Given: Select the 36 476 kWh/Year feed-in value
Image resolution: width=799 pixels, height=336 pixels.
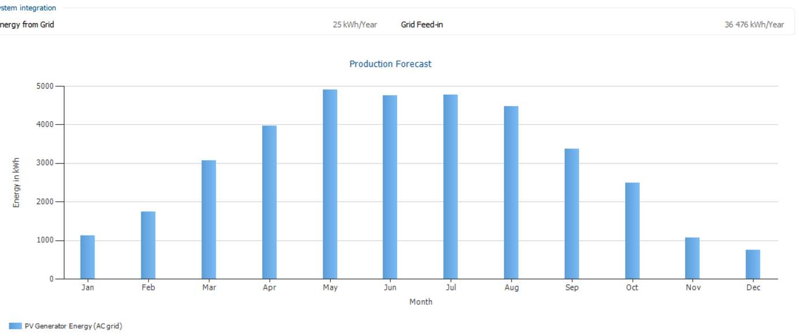Looking at the screenshot, I should (x=754, y=25).
